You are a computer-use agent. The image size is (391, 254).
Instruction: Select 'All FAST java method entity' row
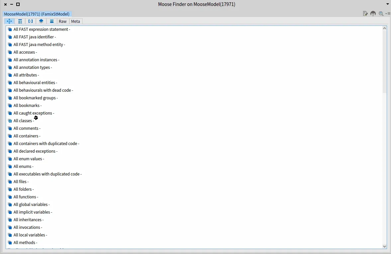194,44
